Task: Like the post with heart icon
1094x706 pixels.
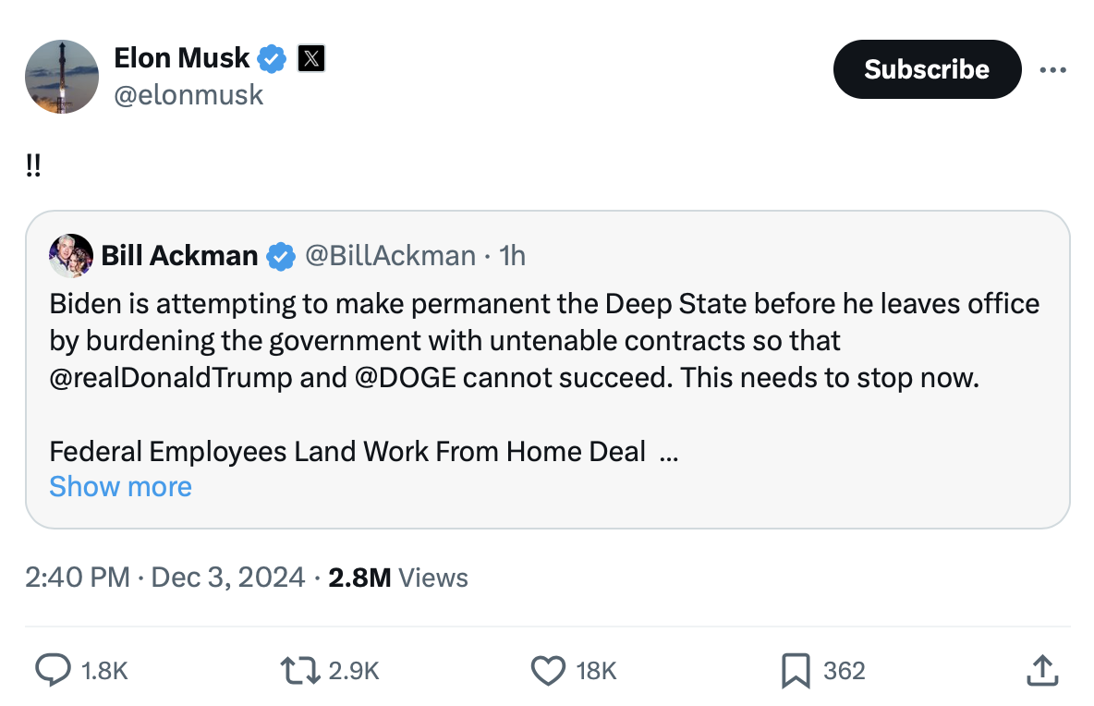Action: pos(549,670)
